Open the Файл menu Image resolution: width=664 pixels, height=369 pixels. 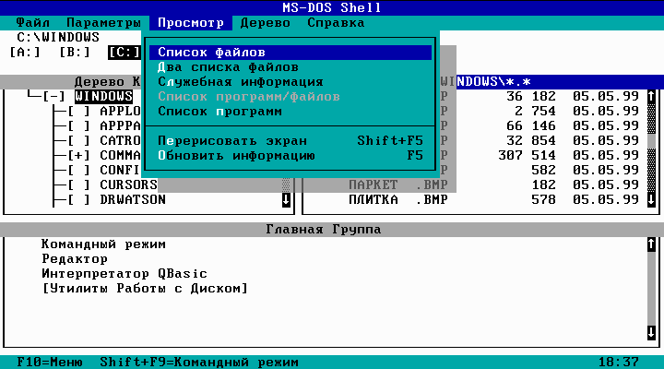(34, 21)
